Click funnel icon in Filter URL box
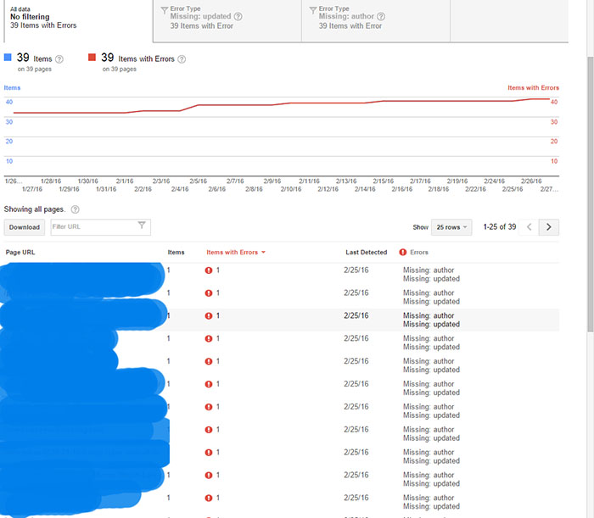The height and width of the screenshot is (518, 594). tap(142, 226)
